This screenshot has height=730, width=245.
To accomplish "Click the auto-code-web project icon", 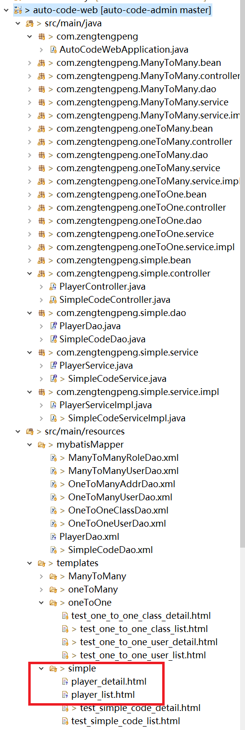I will (x=18, y=10).
